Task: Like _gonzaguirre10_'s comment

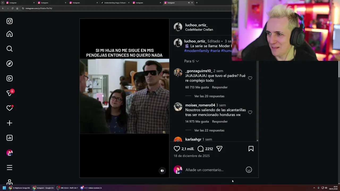Action: tap(250, 78)
